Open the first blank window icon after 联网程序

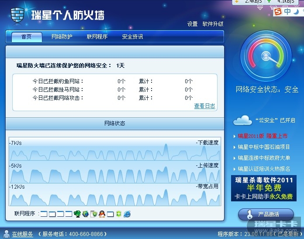click(x=44, y=214)
